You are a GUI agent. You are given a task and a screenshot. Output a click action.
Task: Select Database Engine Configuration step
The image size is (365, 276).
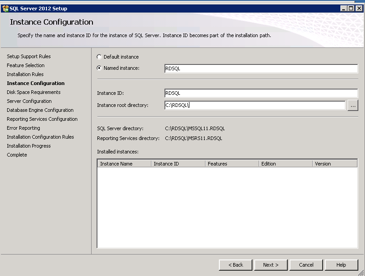pyautogui.click(x=40, y=110)
